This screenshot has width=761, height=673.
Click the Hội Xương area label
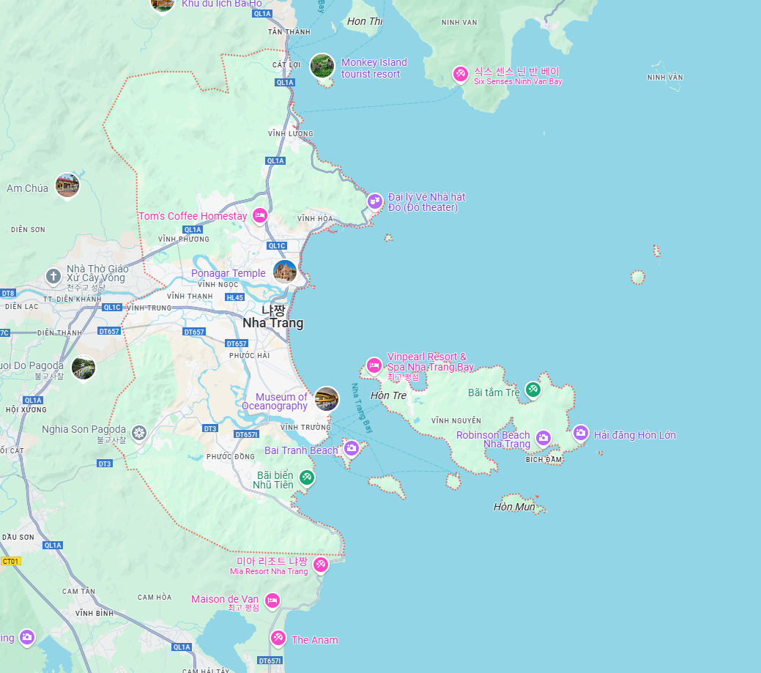click(26, 410)
